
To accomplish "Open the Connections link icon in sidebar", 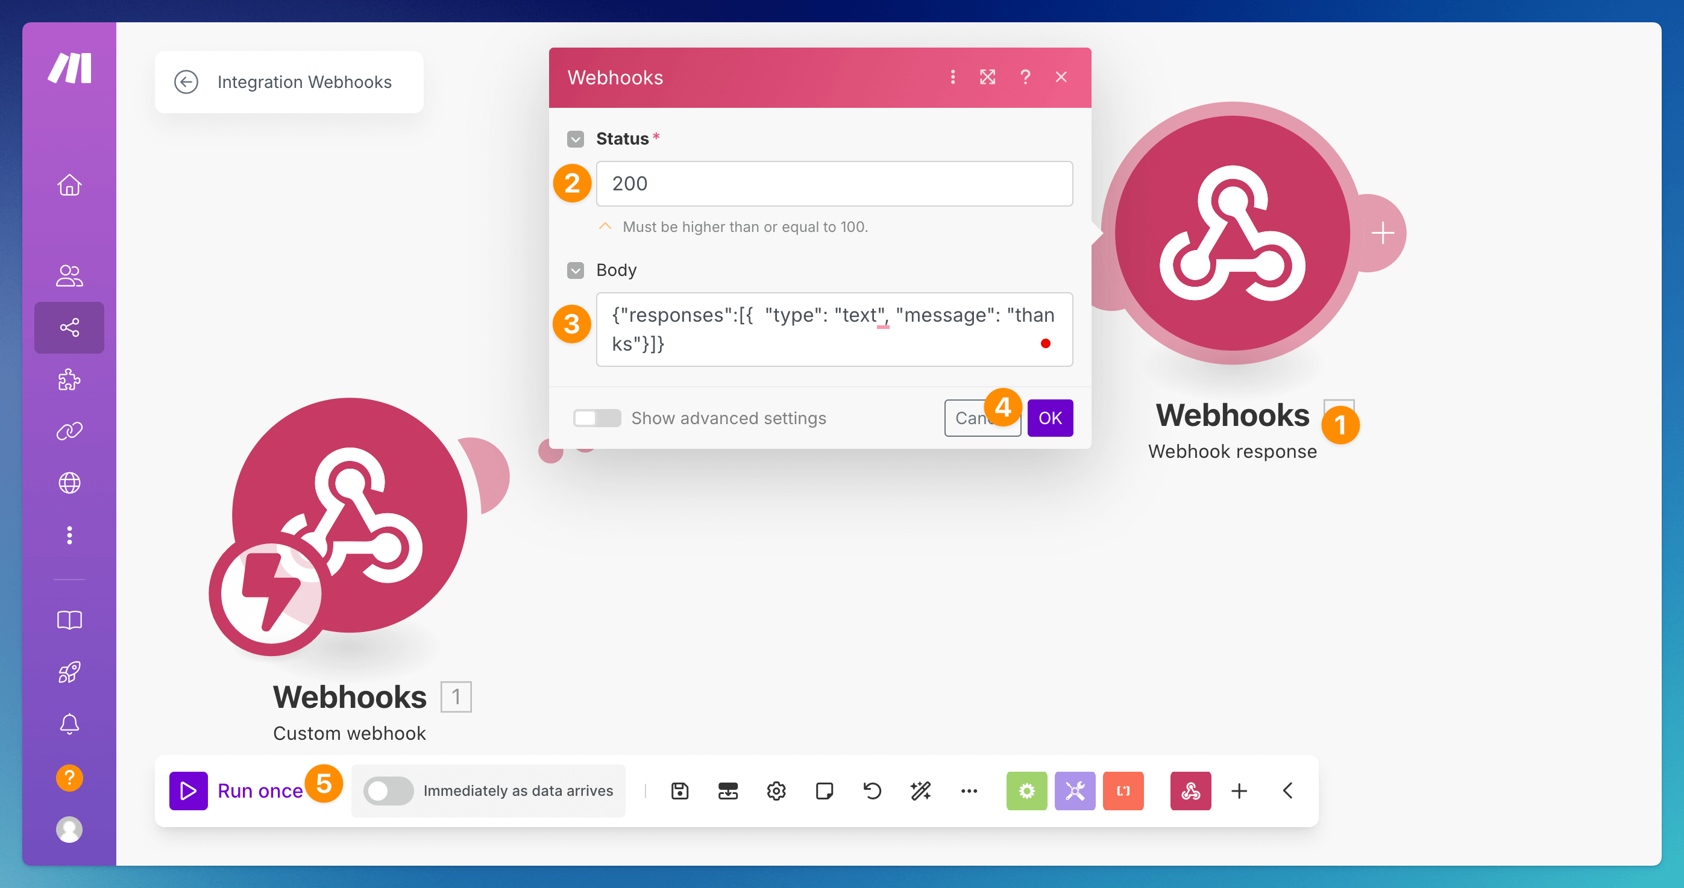I will (x=69, y=431).
